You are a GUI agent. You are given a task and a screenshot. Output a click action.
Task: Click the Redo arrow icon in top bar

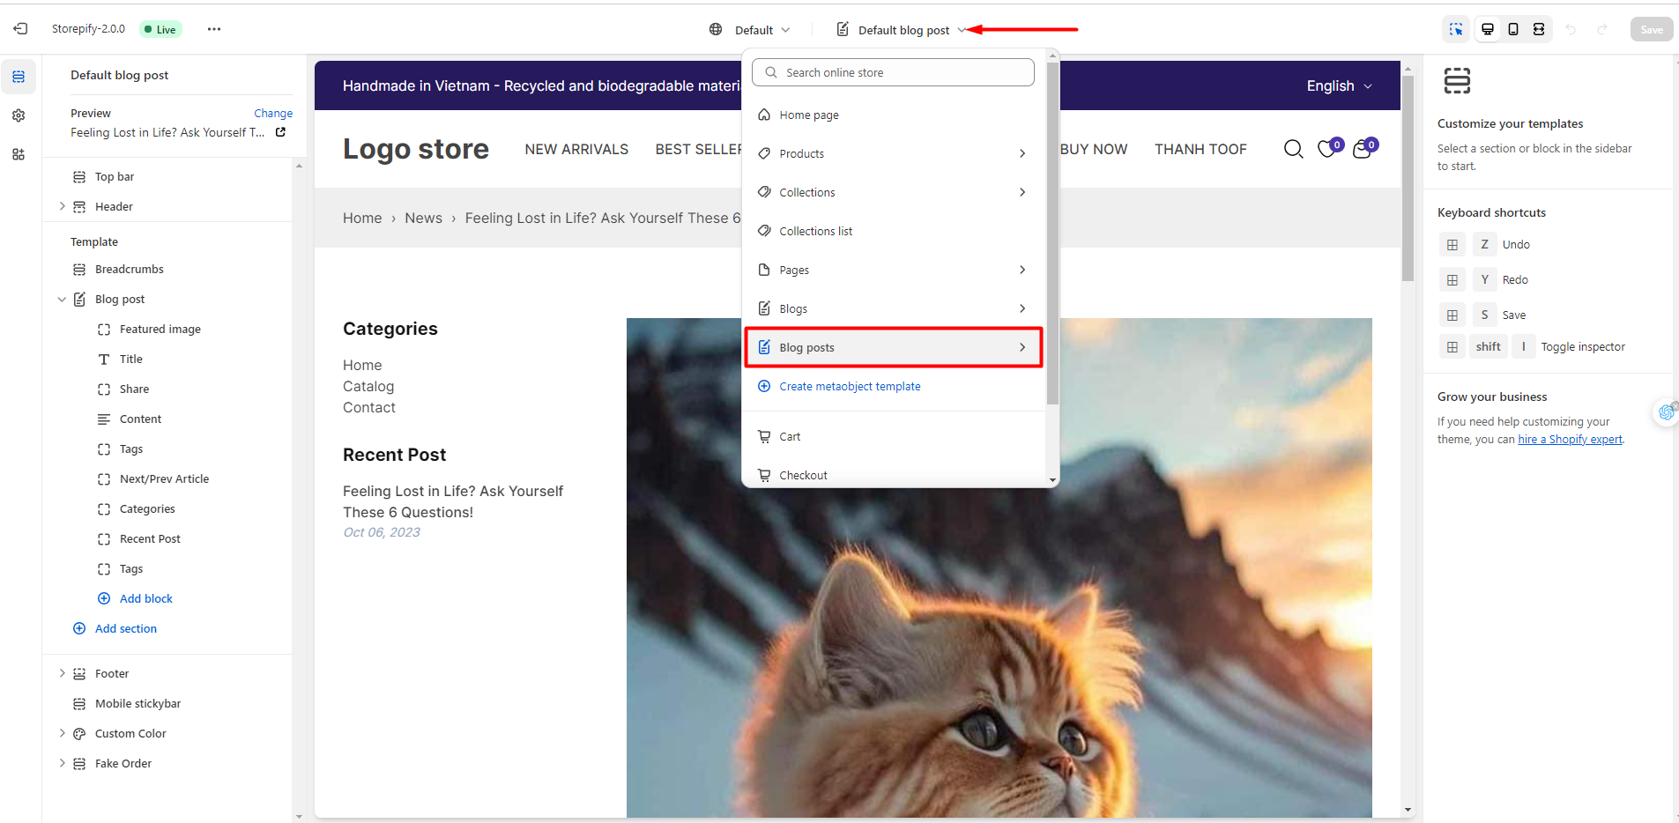coord(1602,29)
